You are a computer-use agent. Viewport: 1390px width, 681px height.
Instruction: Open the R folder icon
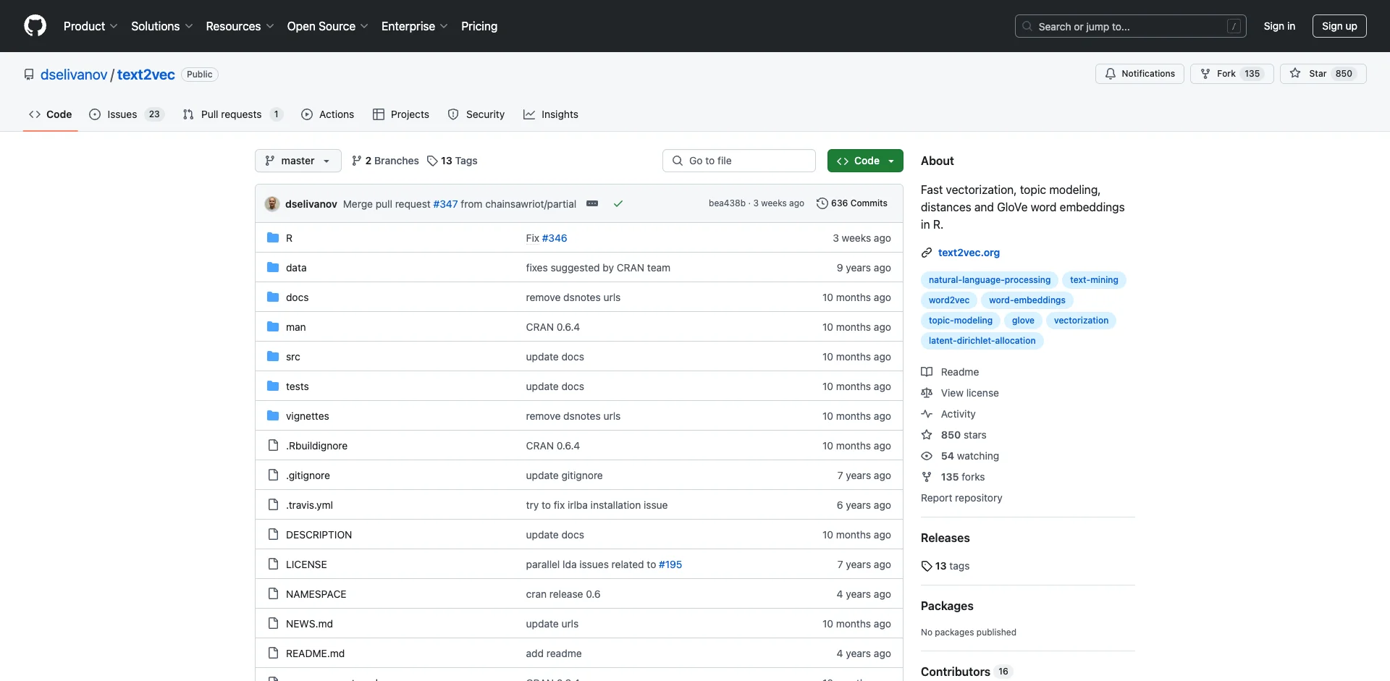[273, 238]
